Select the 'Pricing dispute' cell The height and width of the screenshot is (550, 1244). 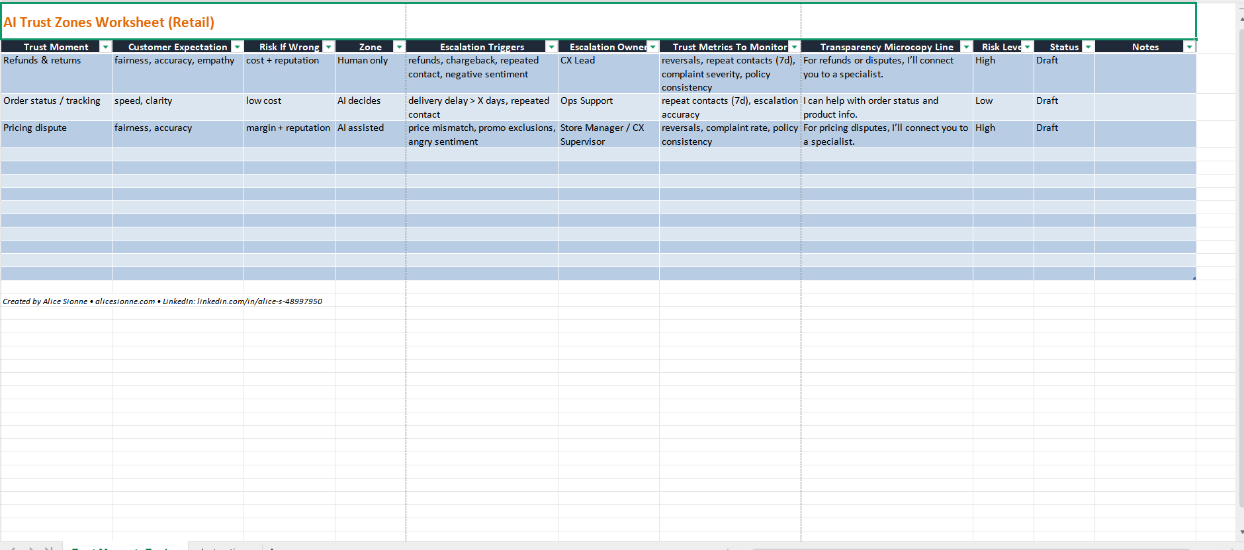pyautogui.click(x=56, y=134)
